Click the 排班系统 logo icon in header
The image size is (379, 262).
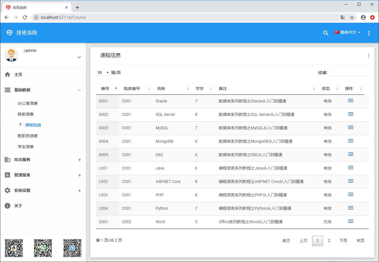pos(9,33)
